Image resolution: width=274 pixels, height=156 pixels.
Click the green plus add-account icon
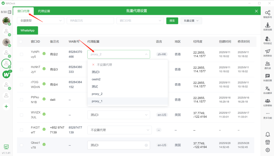point(6,106)
